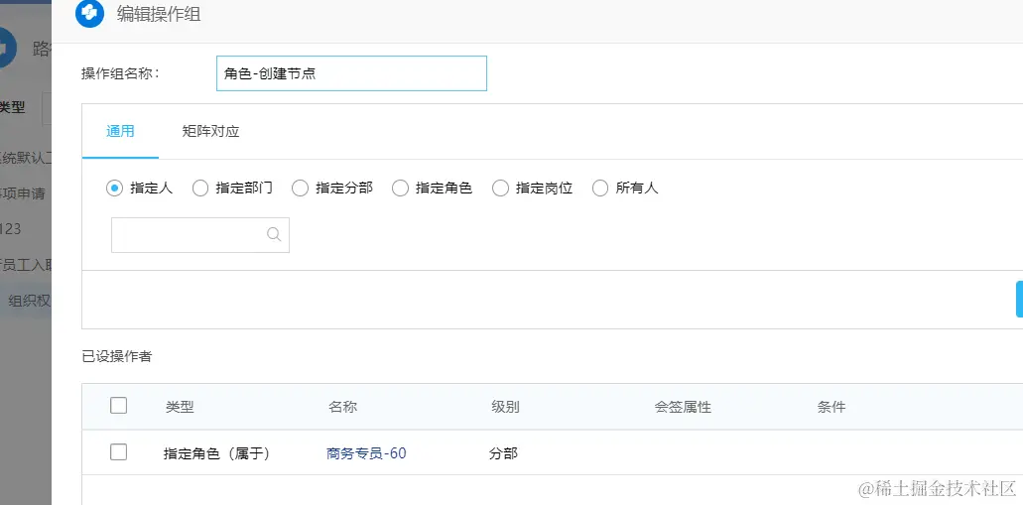The height and width of the screenshot is (505, 1023).
Task: Open the 商务专员-60 link
Action: tap(366, 453)
